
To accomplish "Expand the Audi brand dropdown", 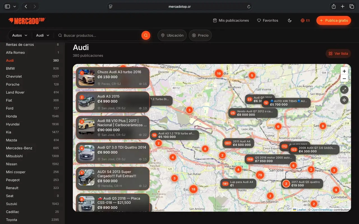I will (x=43, y=35).
